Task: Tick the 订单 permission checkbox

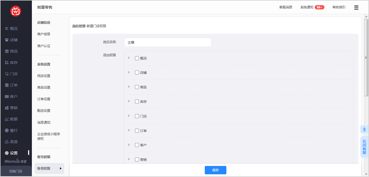Action: coord(137,131)
